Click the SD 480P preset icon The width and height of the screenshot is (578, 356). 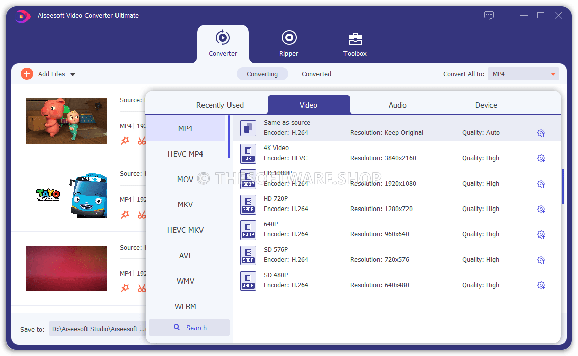point(248,280)
